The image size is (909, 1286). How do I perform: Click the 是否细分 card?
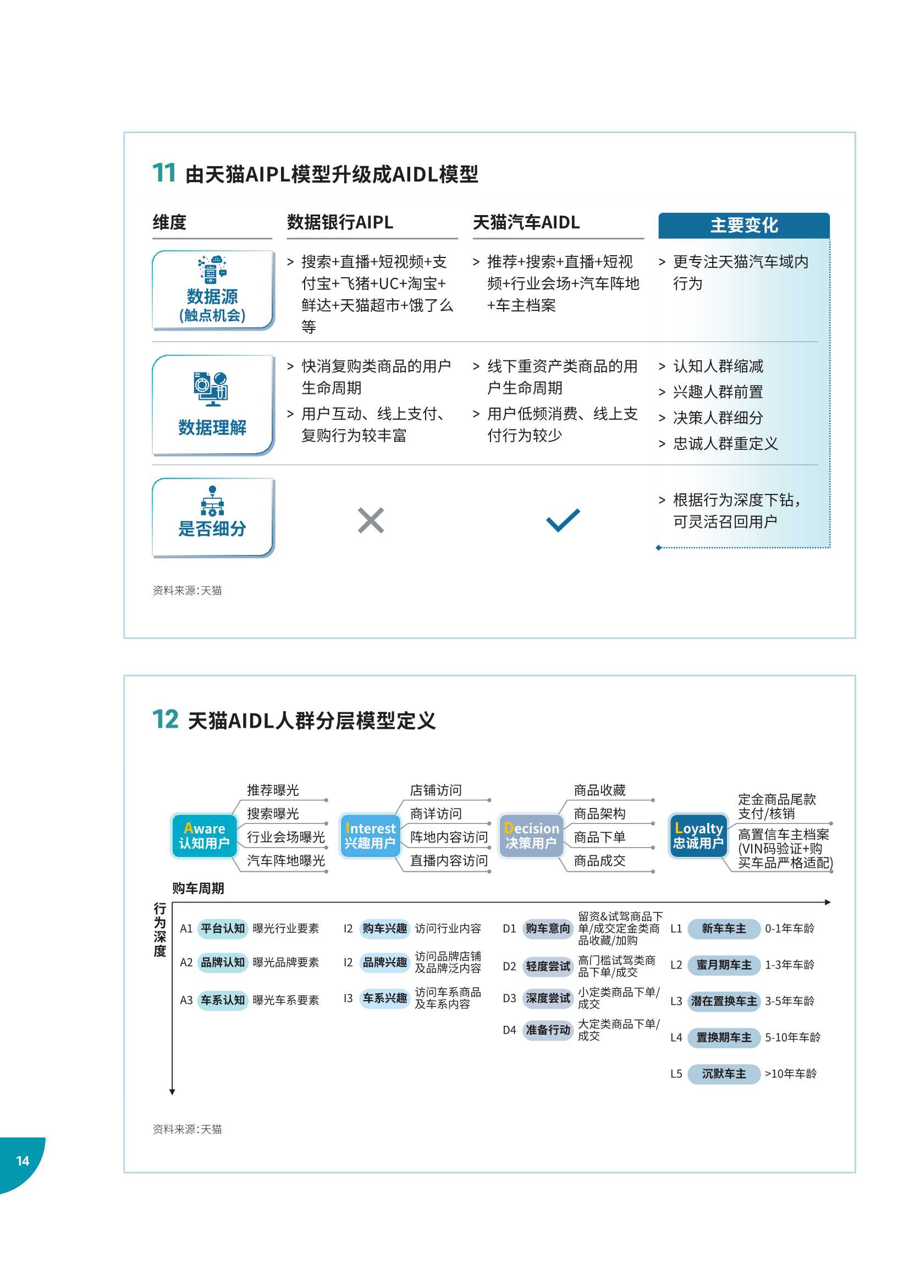tap(213, 517)
